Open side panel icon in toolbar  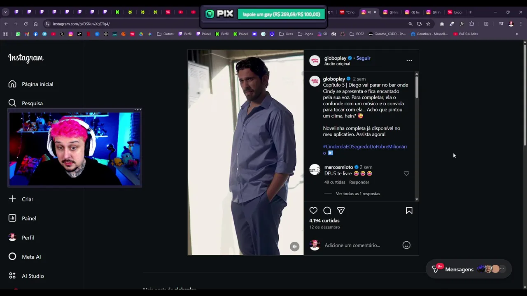pyautogui.click(x=486, y=24)
